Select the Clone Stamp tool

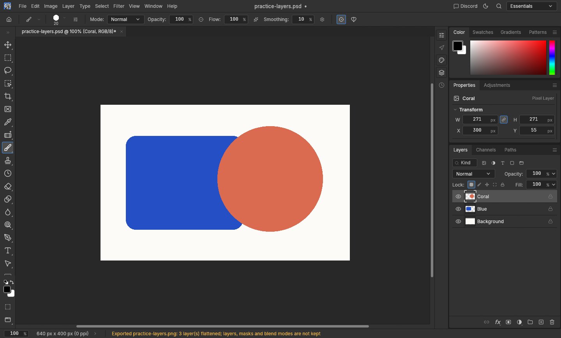click(8, 160)
